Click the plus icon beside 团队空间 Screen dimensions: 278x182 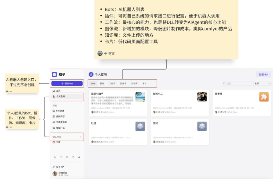[x=81, y=137]
